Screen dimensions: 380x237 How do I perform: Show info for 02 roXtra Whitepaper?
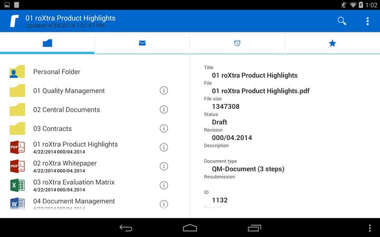pos(164,166)
